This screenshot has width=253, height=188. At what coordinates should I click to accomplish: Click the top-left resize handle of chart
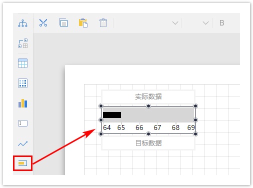[x=101, y=106]
